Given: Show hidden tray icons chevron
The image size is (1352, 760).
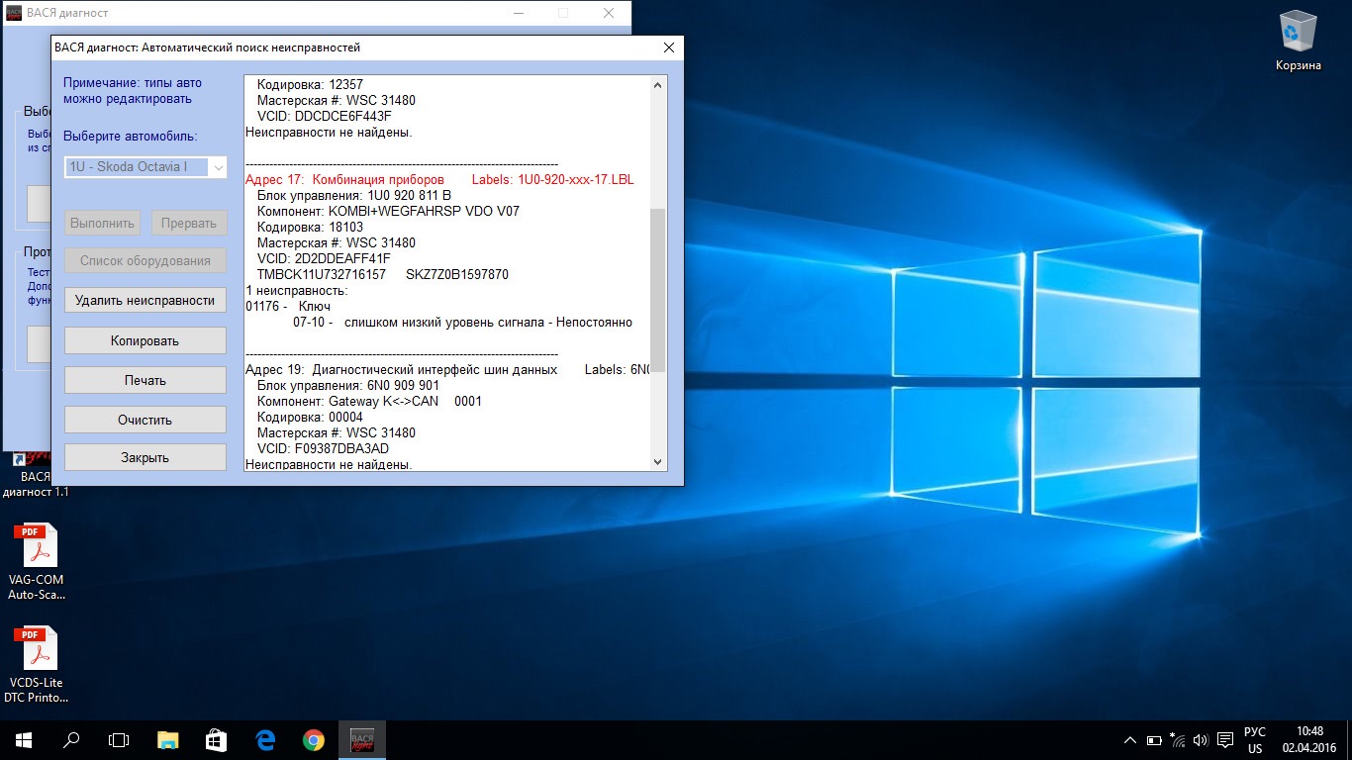Looking at the screenshot, I should (1130, 740).
